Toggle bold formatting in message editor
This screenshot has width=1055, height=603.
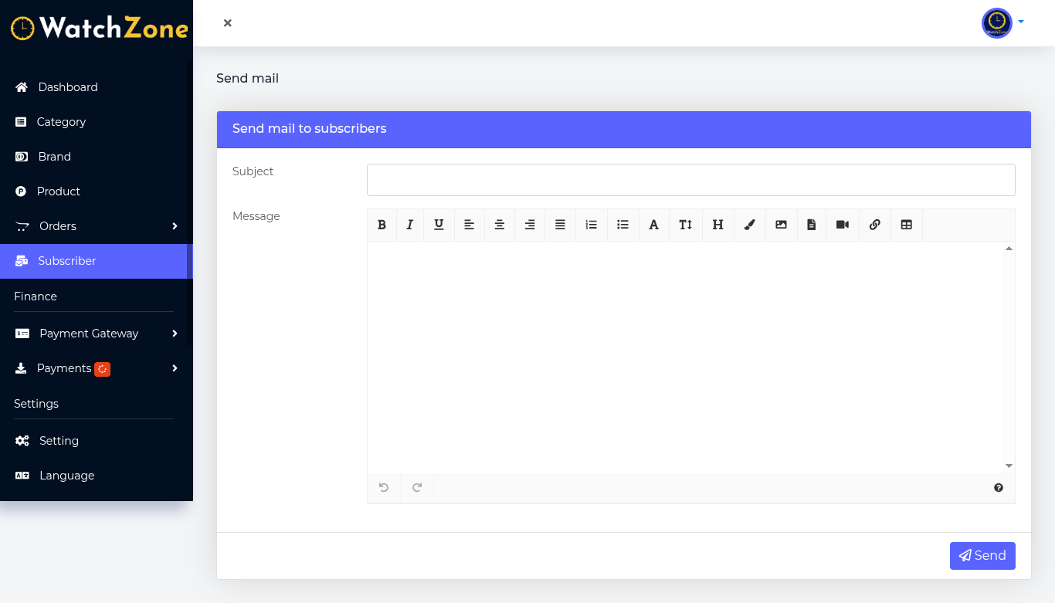(382, 225)
